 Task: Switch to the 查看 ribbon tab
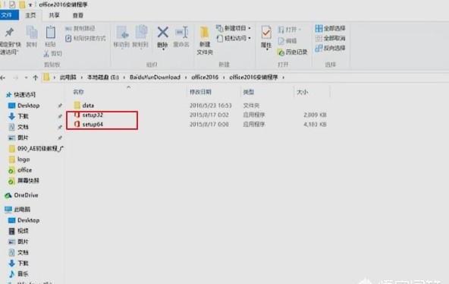[x=78, y=15]
